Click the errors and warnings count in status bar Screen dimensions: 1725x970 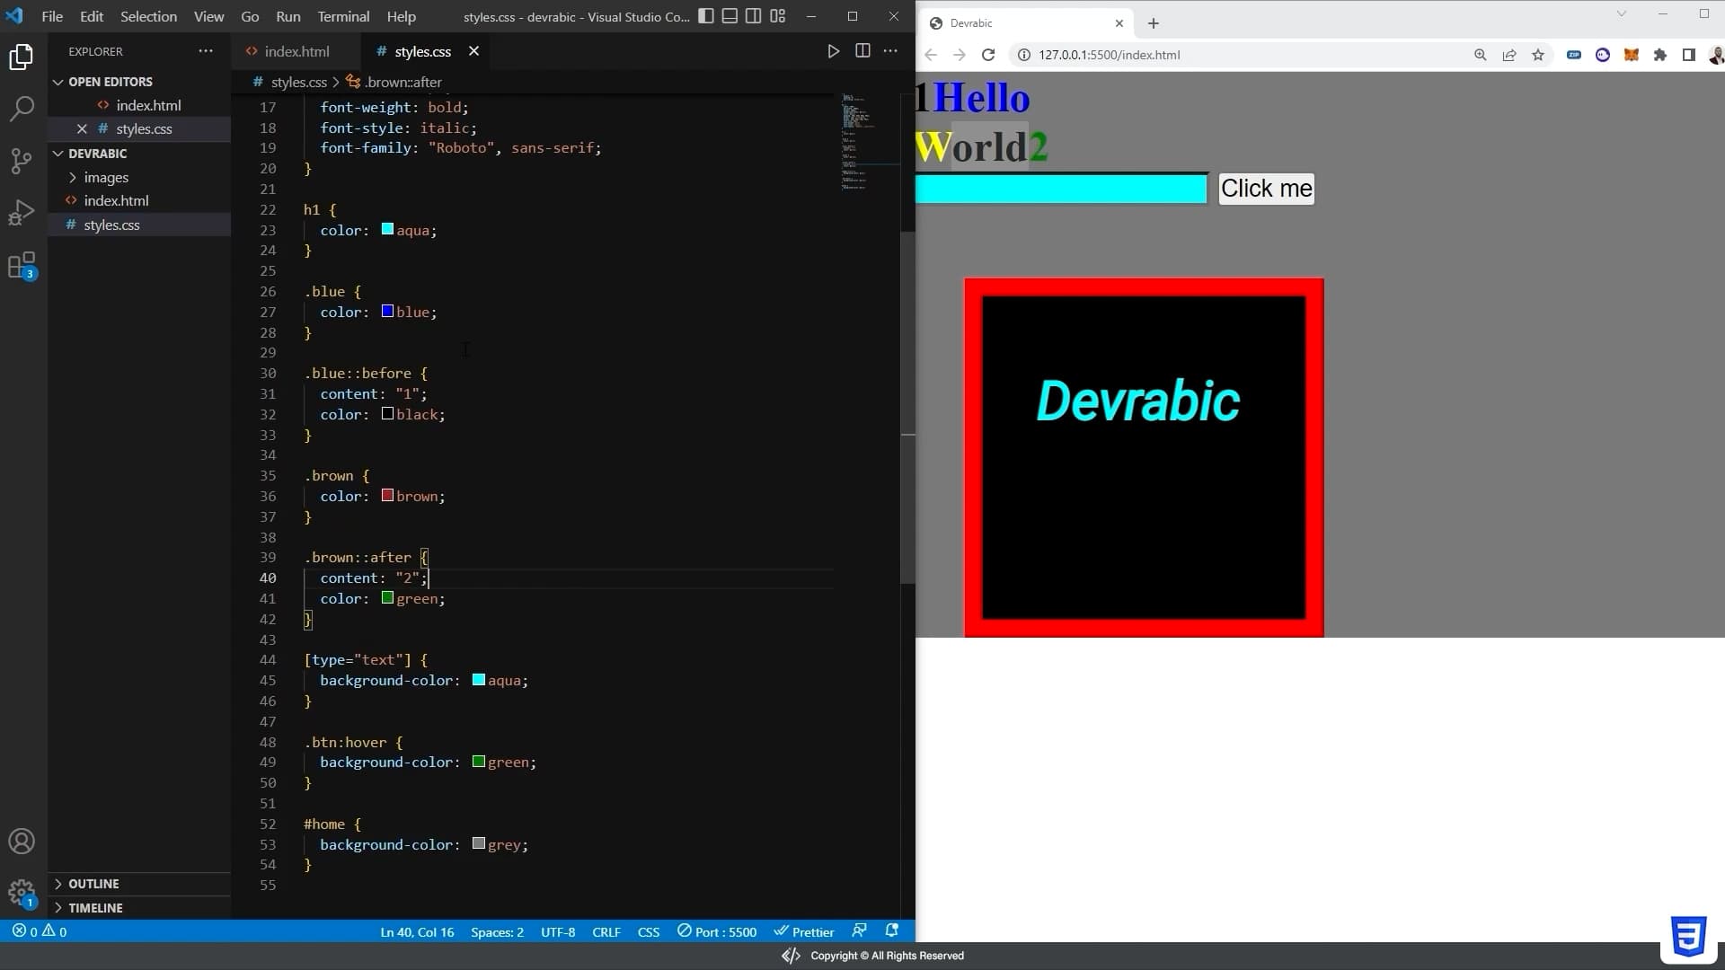click(40, 931)
